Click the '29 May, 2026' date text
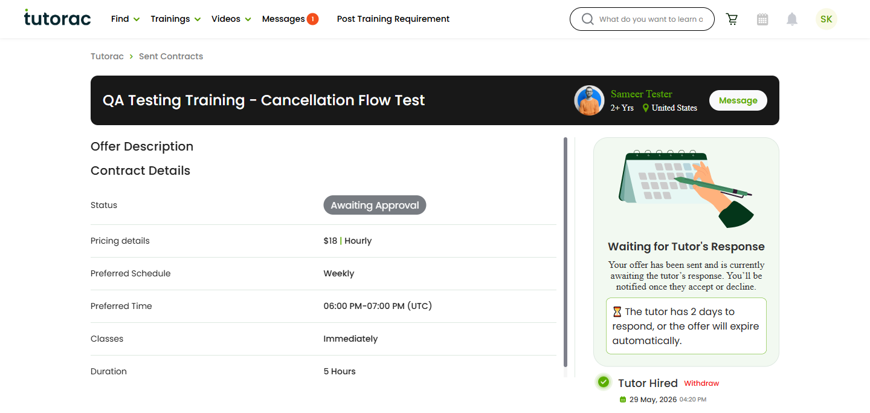 pyautogui.click(x=653, y=400)
